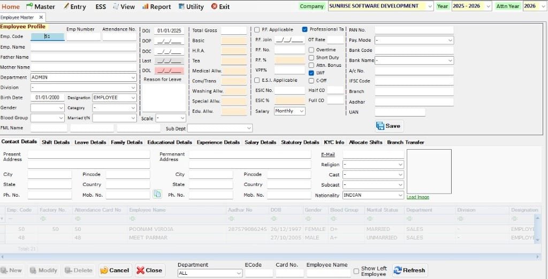
Task: Click the DOJ date field
Action: tap(169, 30)
